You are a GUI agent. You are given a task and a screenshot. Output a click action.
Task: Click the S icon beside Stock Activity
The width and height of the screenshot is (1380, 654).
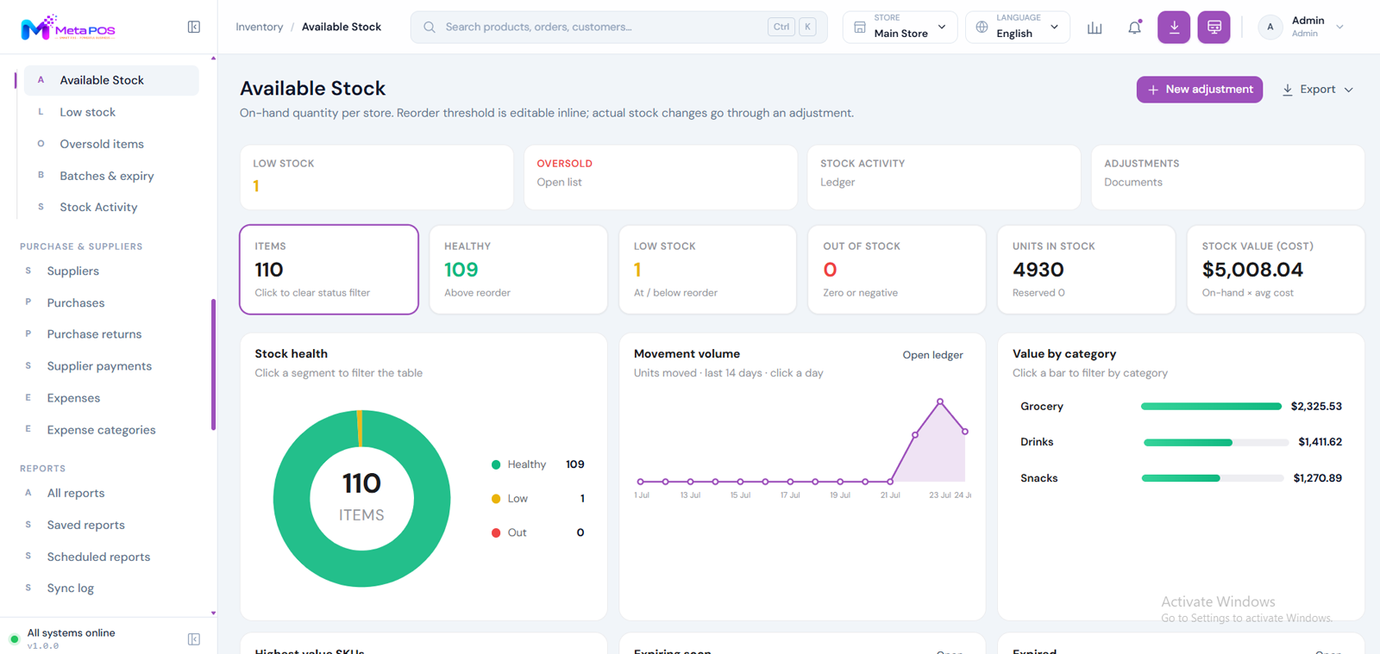coord(41,207)
